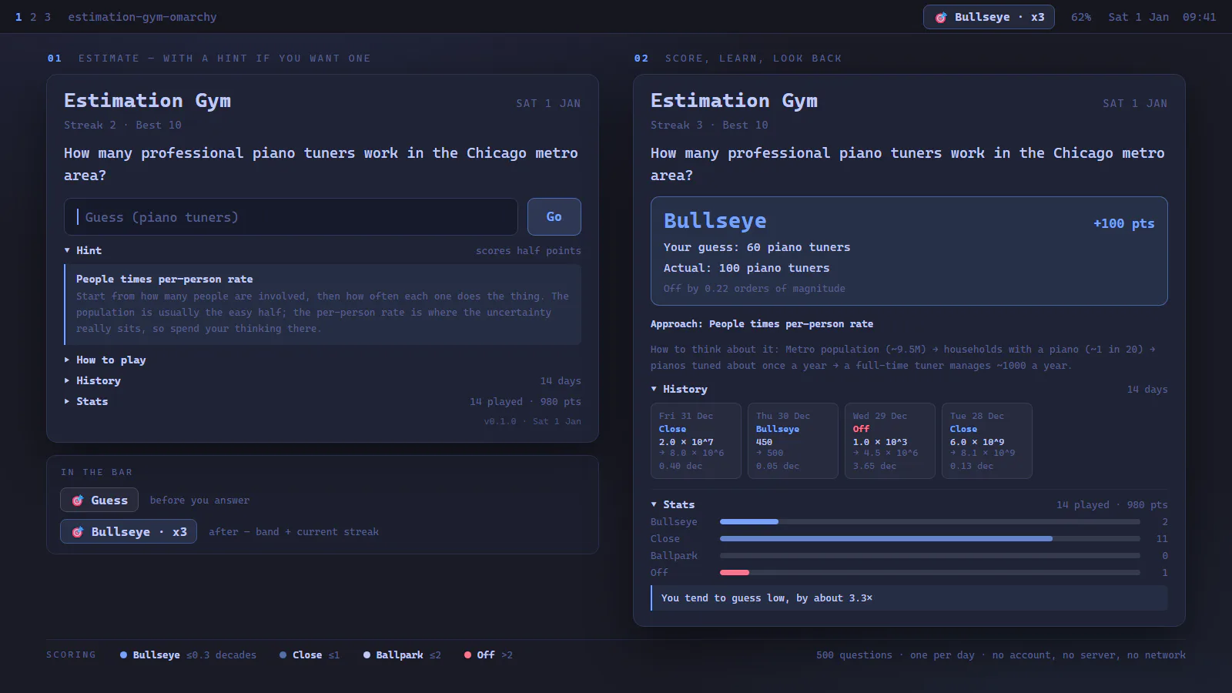Click the target icon in the top bar Bullseye widget

pyautogui.click(x=941, y=17)
